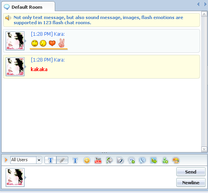Click the paint bucket background icon
This screenshot has height=193, width=208.
pyautogui.click(x=109, y=160)
